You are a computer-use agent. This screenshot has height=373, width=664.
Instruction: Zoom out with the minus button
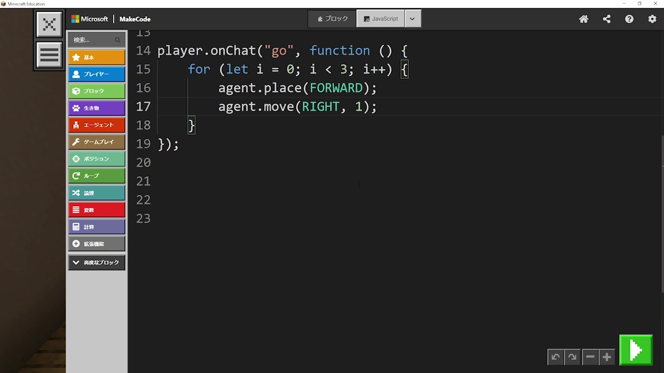(590, 357)
